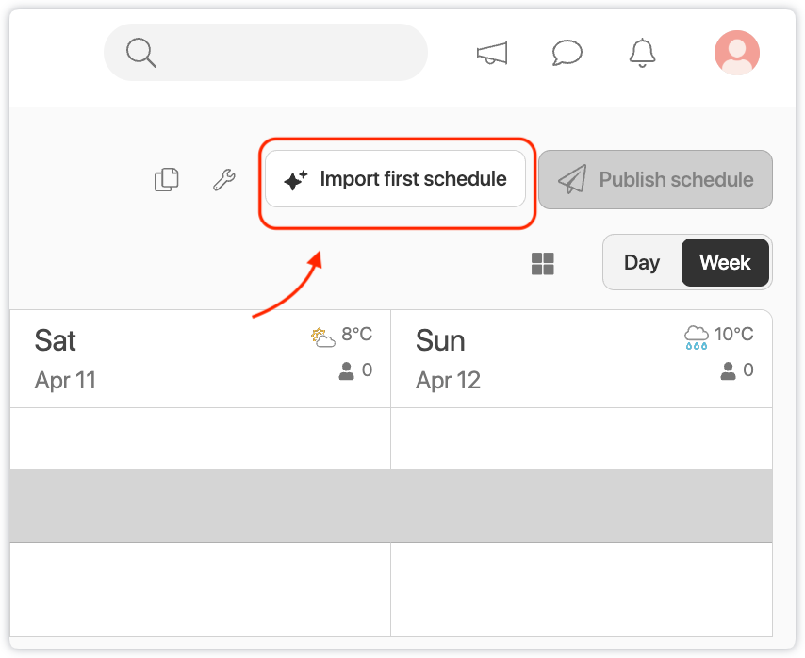Click Sunday's staff count icon

[728, 371]
